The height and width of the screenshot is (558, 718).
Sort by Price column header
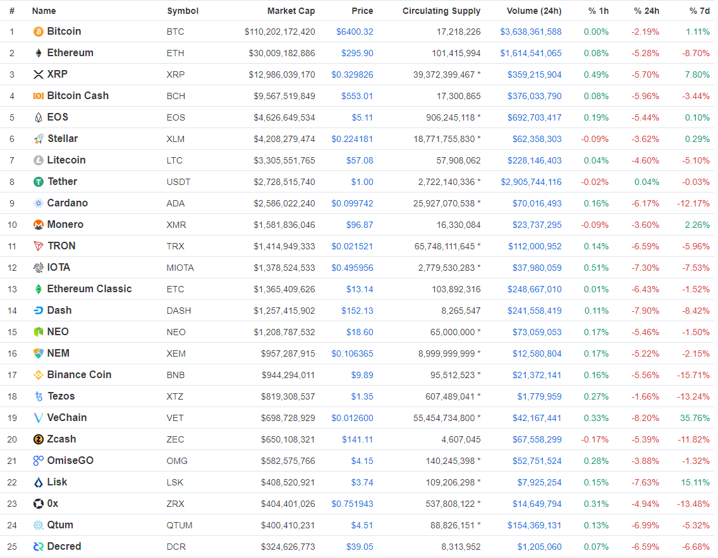click(362, 11)
